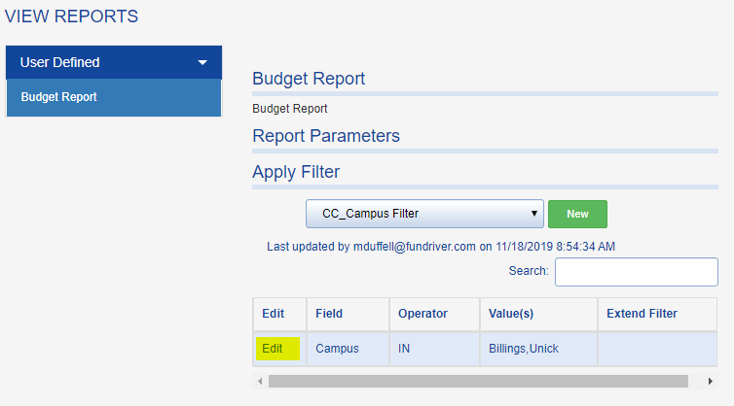The image size is (734, 406).
Task: Select the IN operator cell
Action: [x=434, y=349]
